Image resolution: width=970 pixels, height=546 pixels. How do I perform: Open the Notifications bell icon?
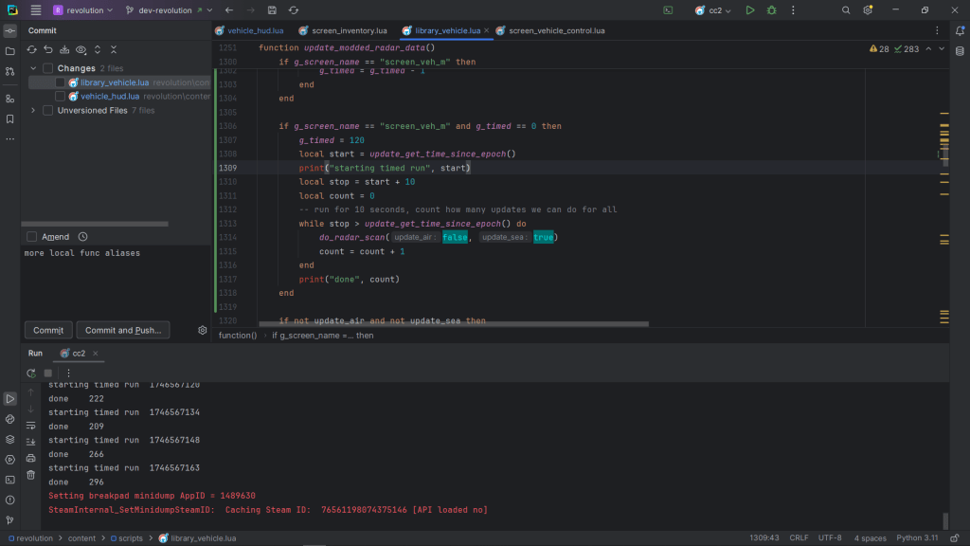(960, 30)
